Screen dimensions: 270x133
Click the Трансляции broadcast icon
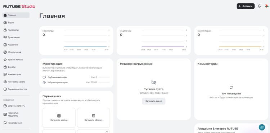(x=5, y=37)
